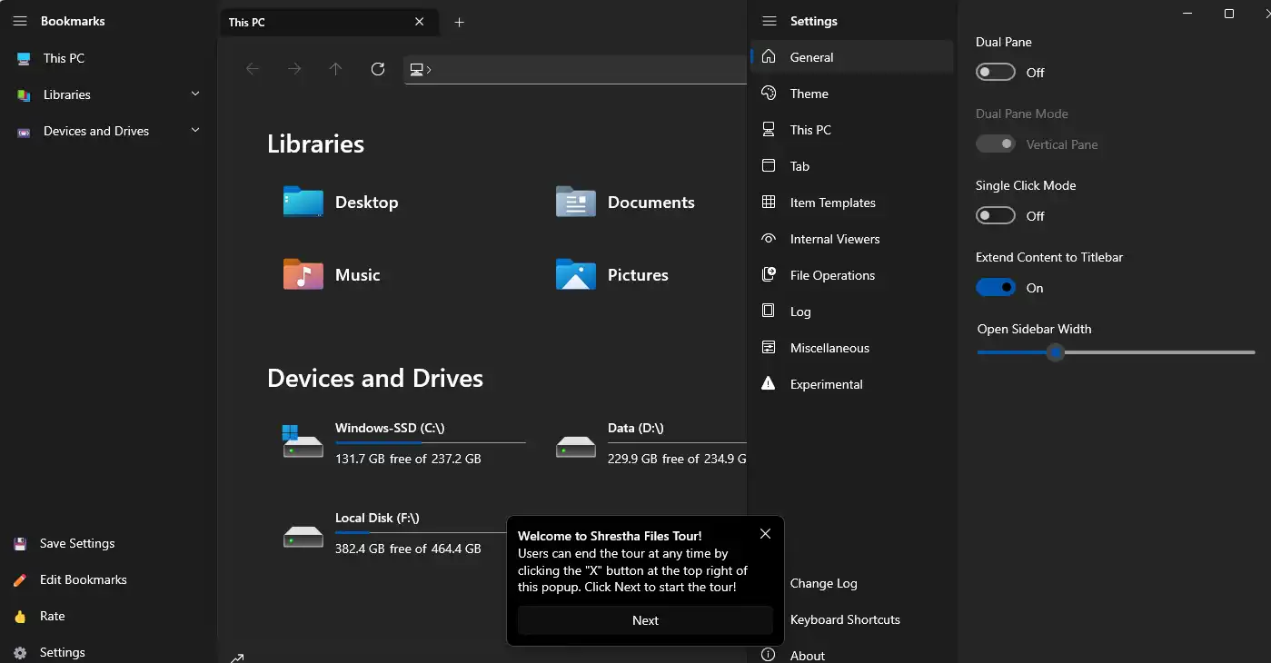Expand the Libraries chevron in sidebar

pos(195,94)
